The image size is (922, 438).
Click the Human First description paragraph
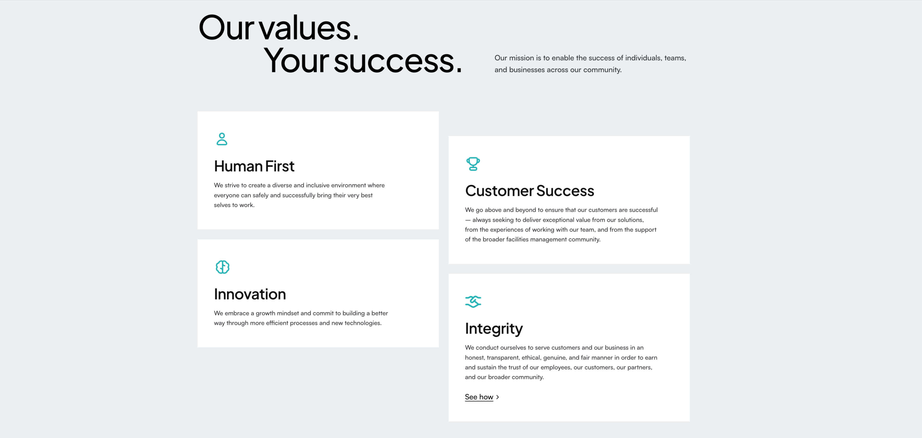[299, 195]
